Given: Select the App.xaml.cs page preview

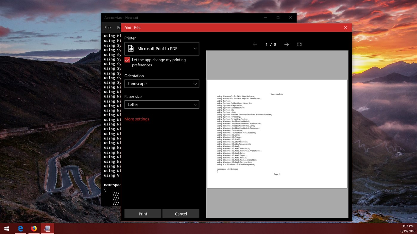Looking at the screenshot, I should 277,134.
